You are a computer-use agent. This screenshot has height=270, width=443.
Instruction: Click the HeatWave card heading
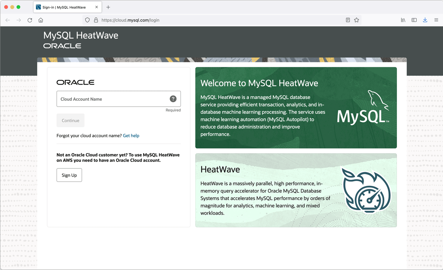pos(220,170)
